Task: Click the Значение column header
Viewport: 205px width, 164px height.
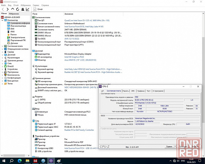Action: tap(69, 14)
